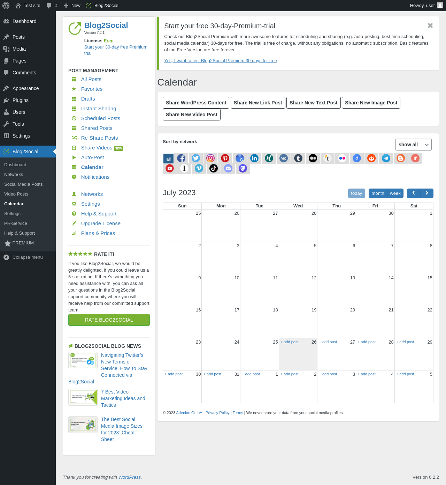Open Auto-Post in Post Management
The image size is (446, 485).
point(92,157)
